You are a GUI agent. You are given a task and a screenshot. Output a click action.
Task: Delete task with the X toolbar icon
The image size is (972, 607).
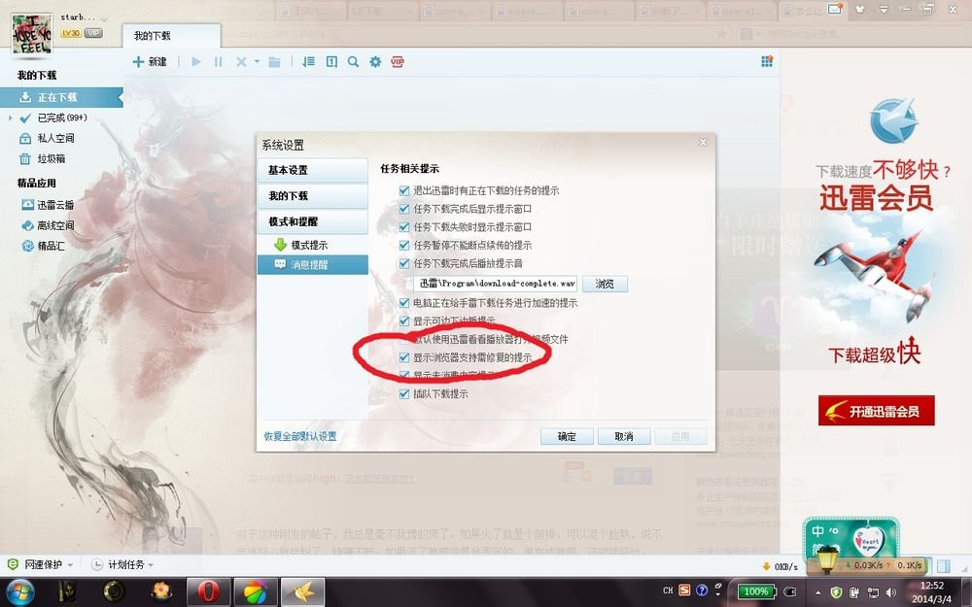(x=241, y=62)
